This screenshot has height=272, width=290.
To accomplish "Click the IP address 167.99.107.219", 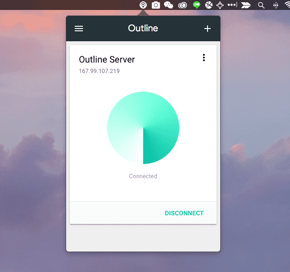I will pos(99,71).
